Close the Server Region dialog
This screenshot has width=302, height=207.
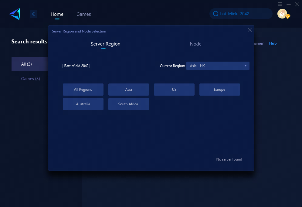249,30
